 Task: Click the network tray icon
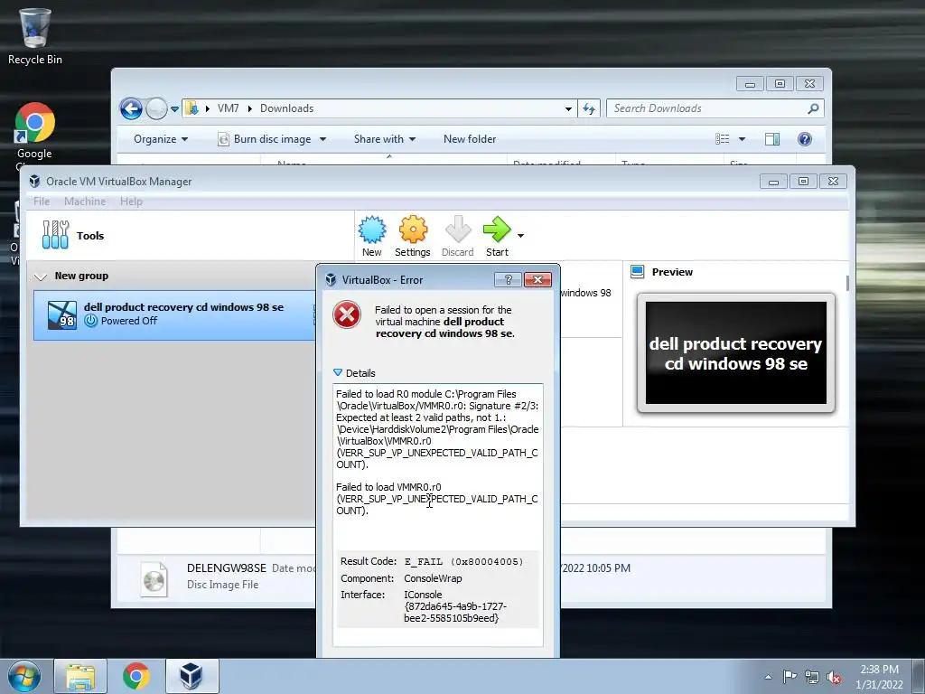(x=812, y=678)
